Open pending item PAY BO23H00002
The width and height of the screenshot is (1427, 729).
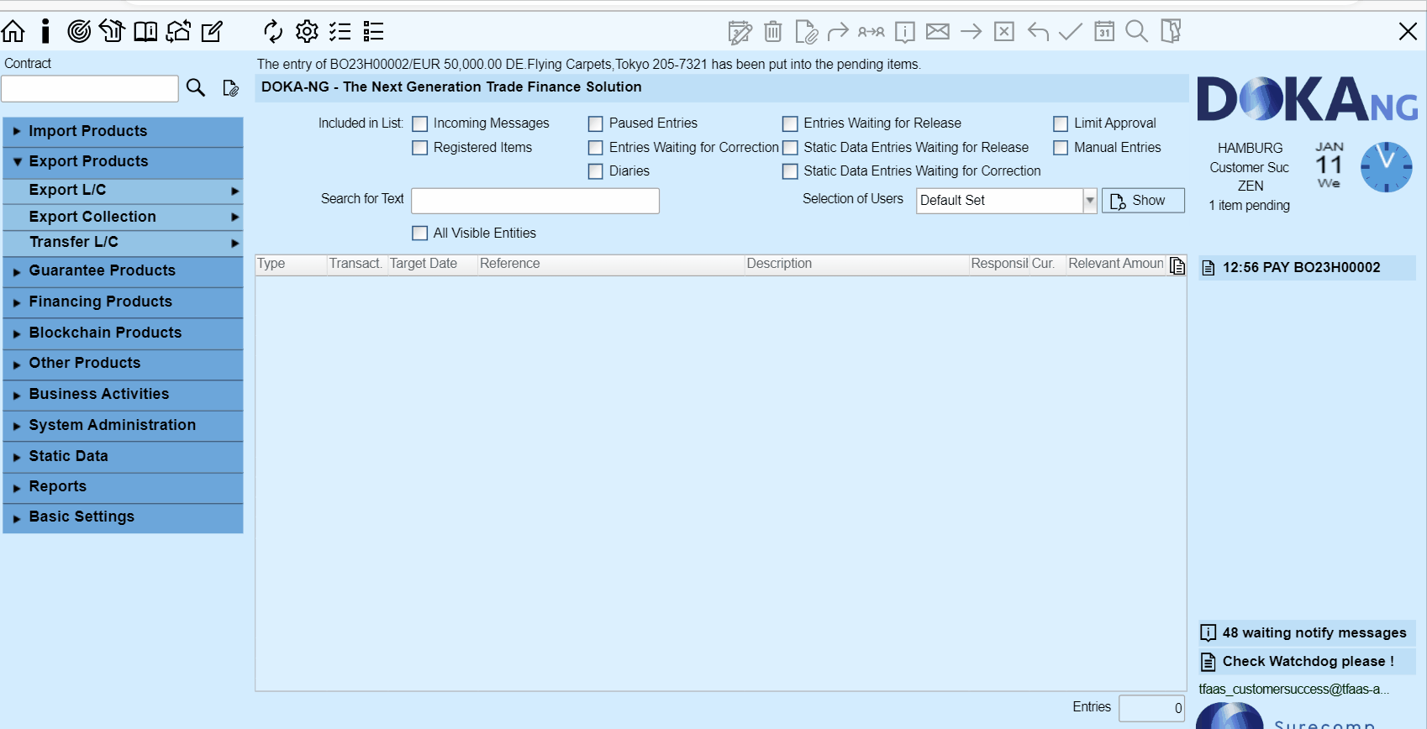point(1307,268)
